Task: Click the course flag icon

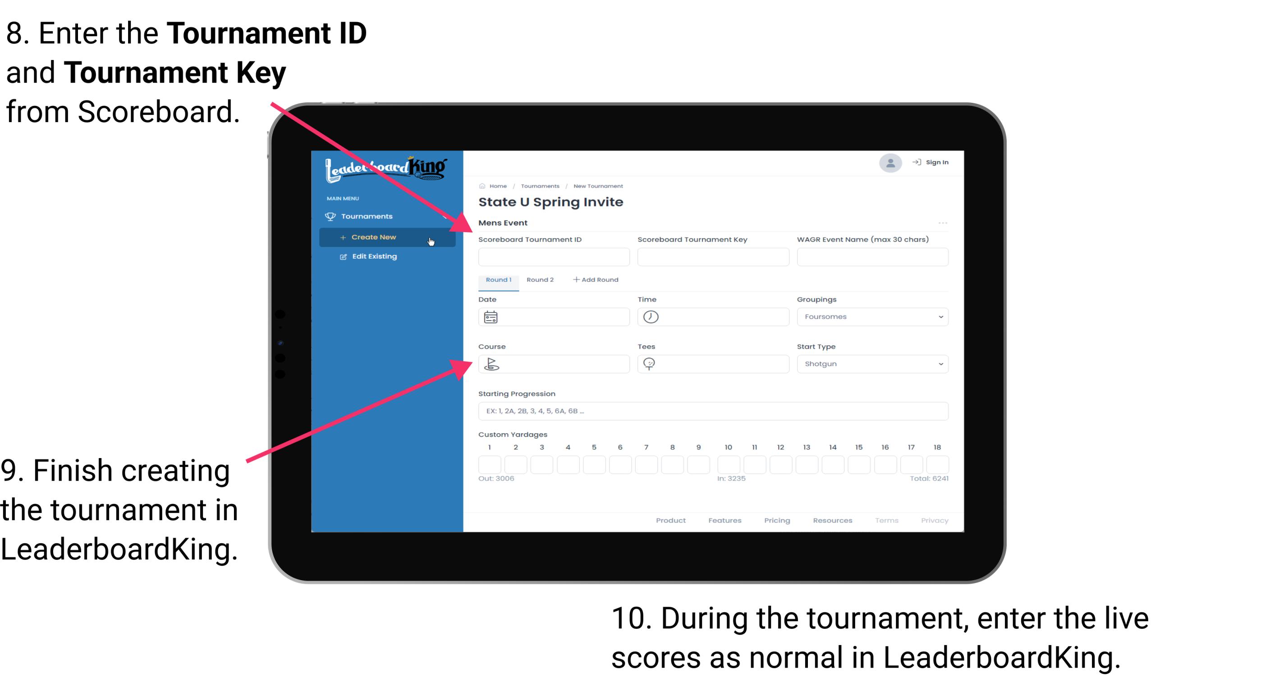Action: tap(491, 363)
